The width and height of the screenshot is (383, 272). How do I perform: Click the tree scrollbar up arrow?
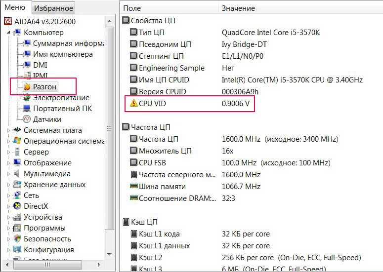tap(109, 21)
